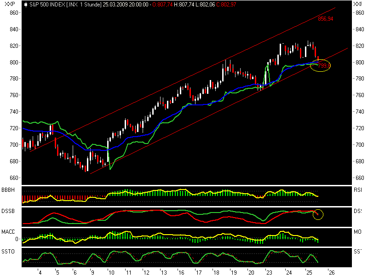Click the 820 tick on the right price axis
The height and width of the screenshot is (276, 368).
pyautogui.click(x=360, y=46)
